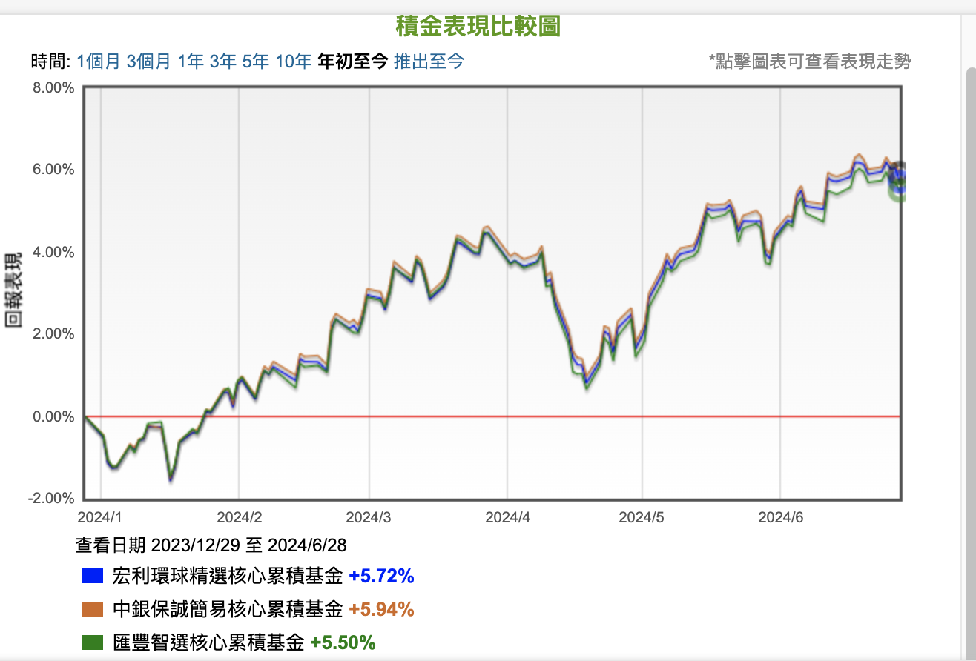Image resolution: width=976 pixels, height=661 pixels.
Task: Click the 中銀保誠簡易核心累積基金 fund name
Action: point(228,609)
